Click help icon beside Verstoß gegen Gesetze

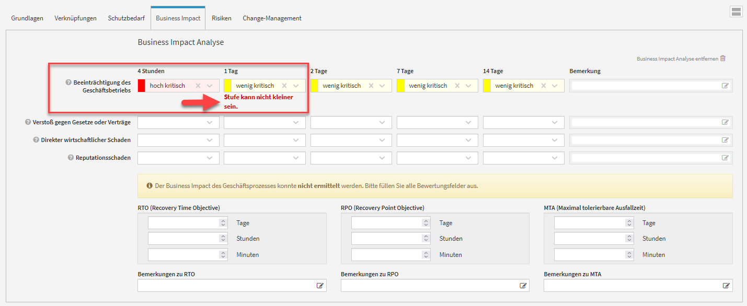28,122
